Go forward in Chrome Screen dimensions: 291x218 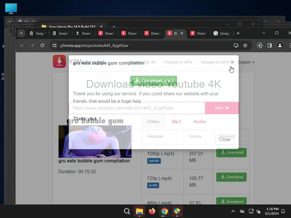32,45
